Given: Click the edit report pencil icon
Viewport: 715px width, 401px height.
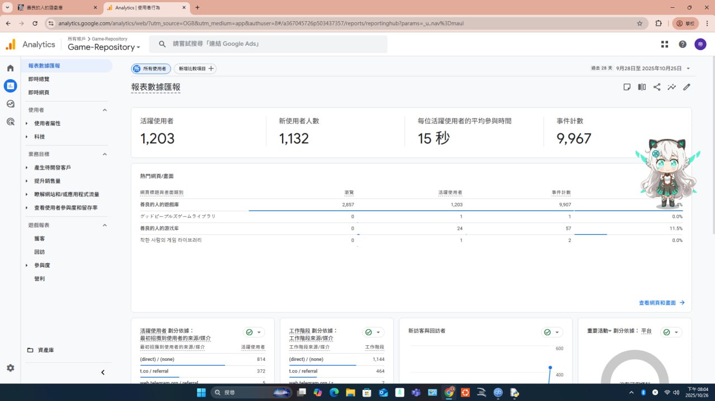Looking at the screenshot, I should click(x=687, y=87).
